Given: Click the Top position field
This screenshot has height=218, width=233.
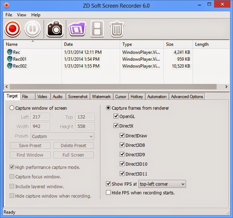Looking at the screenshot, I should (85, 117).
